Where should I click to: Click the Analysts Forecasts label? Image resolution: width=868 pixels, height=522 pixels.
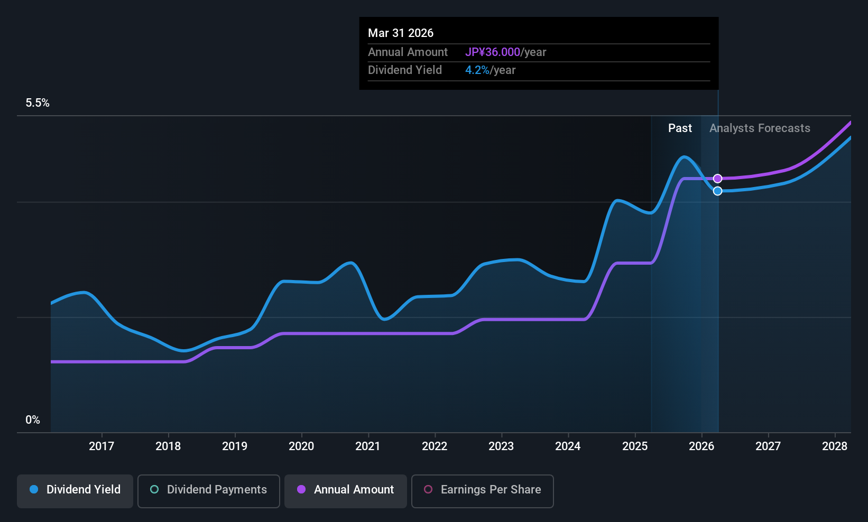pyautogui.click(x=760, y=128)
